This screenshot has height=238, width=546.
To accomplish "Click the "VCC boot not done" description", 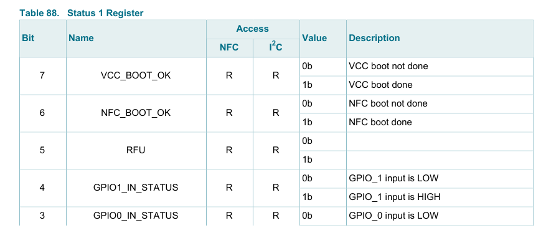I will pos(388,66).
